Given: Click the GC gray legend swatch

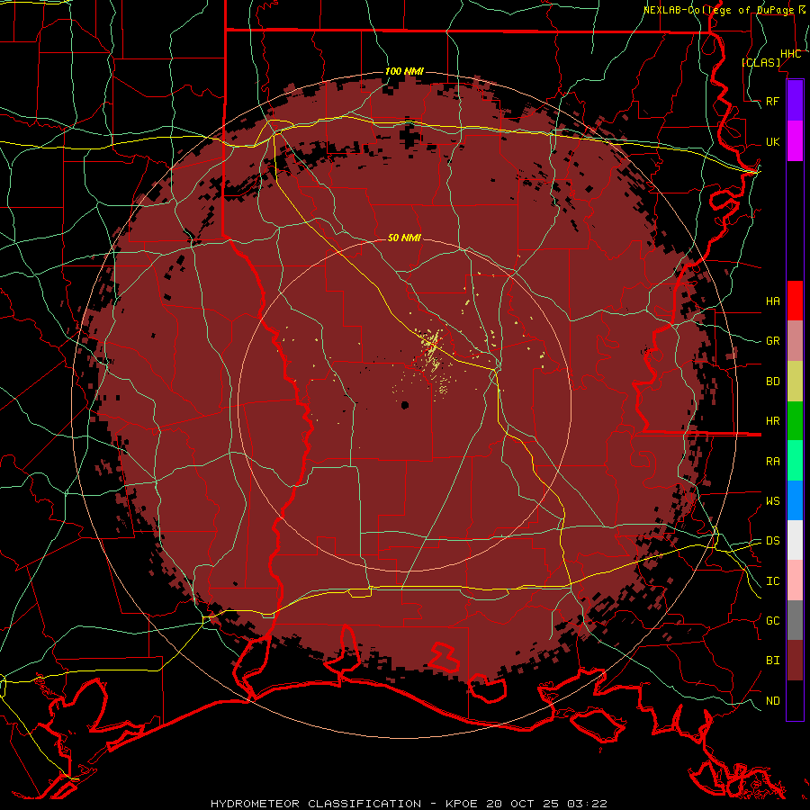Looking at the screenshot, I should [x=795, y=620].
